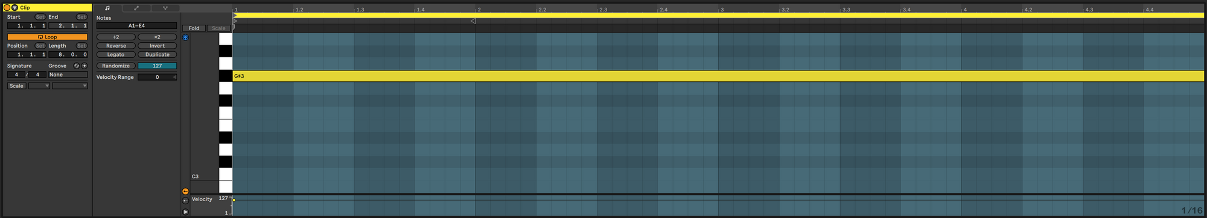This screenshot has width=1207, height=218.
Task: Halve note lengths with ÷2 button
Action: 116,37
